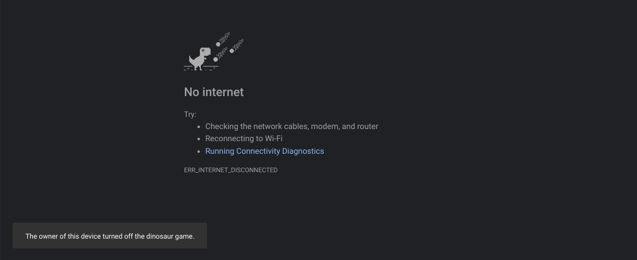Click the word "router" in the first suggestion
The width and height of the screenshot is (637, 260).
click(367, 126)
